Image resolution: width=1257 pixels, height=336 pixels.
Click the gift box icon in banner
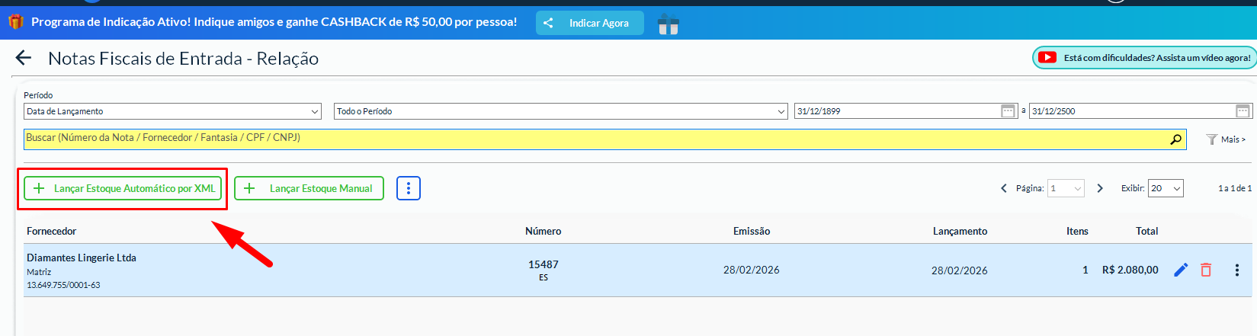(669, 24)
